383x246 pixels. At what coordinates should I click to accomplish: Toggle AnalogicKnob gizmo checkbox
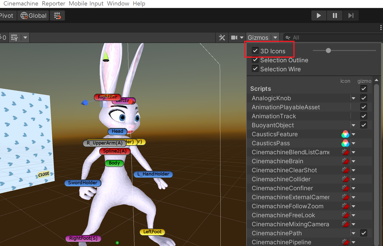click(x=364, y=98)
